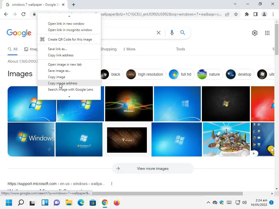Click the browser Forward arrow
This screenshot has width=279, height=209.
pyautogui.click(x=15, y=14)
